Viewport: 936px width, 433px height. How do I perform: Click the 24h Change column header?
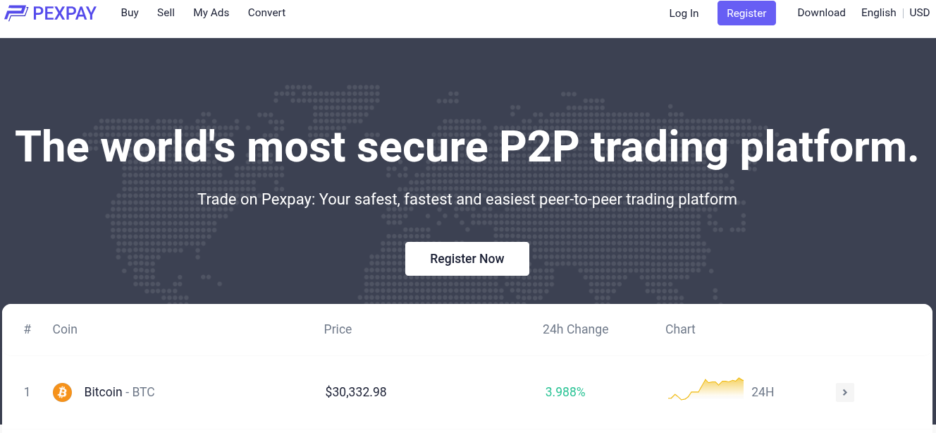tap(575, 329)
